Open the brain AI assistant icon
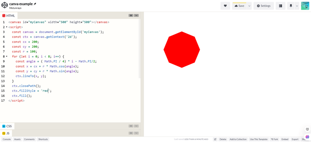The width and height of the screenshot is (311, 142). pyautogui.click(x=308, y=137)
